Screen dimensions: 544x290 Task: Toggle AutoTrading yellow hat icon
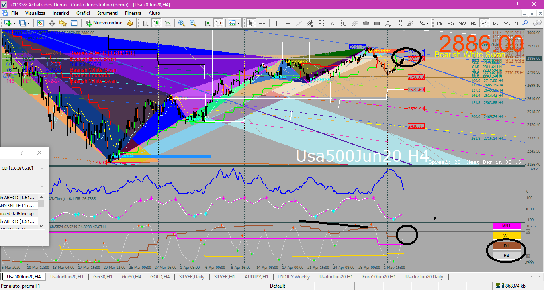click(x=130, y=23)
